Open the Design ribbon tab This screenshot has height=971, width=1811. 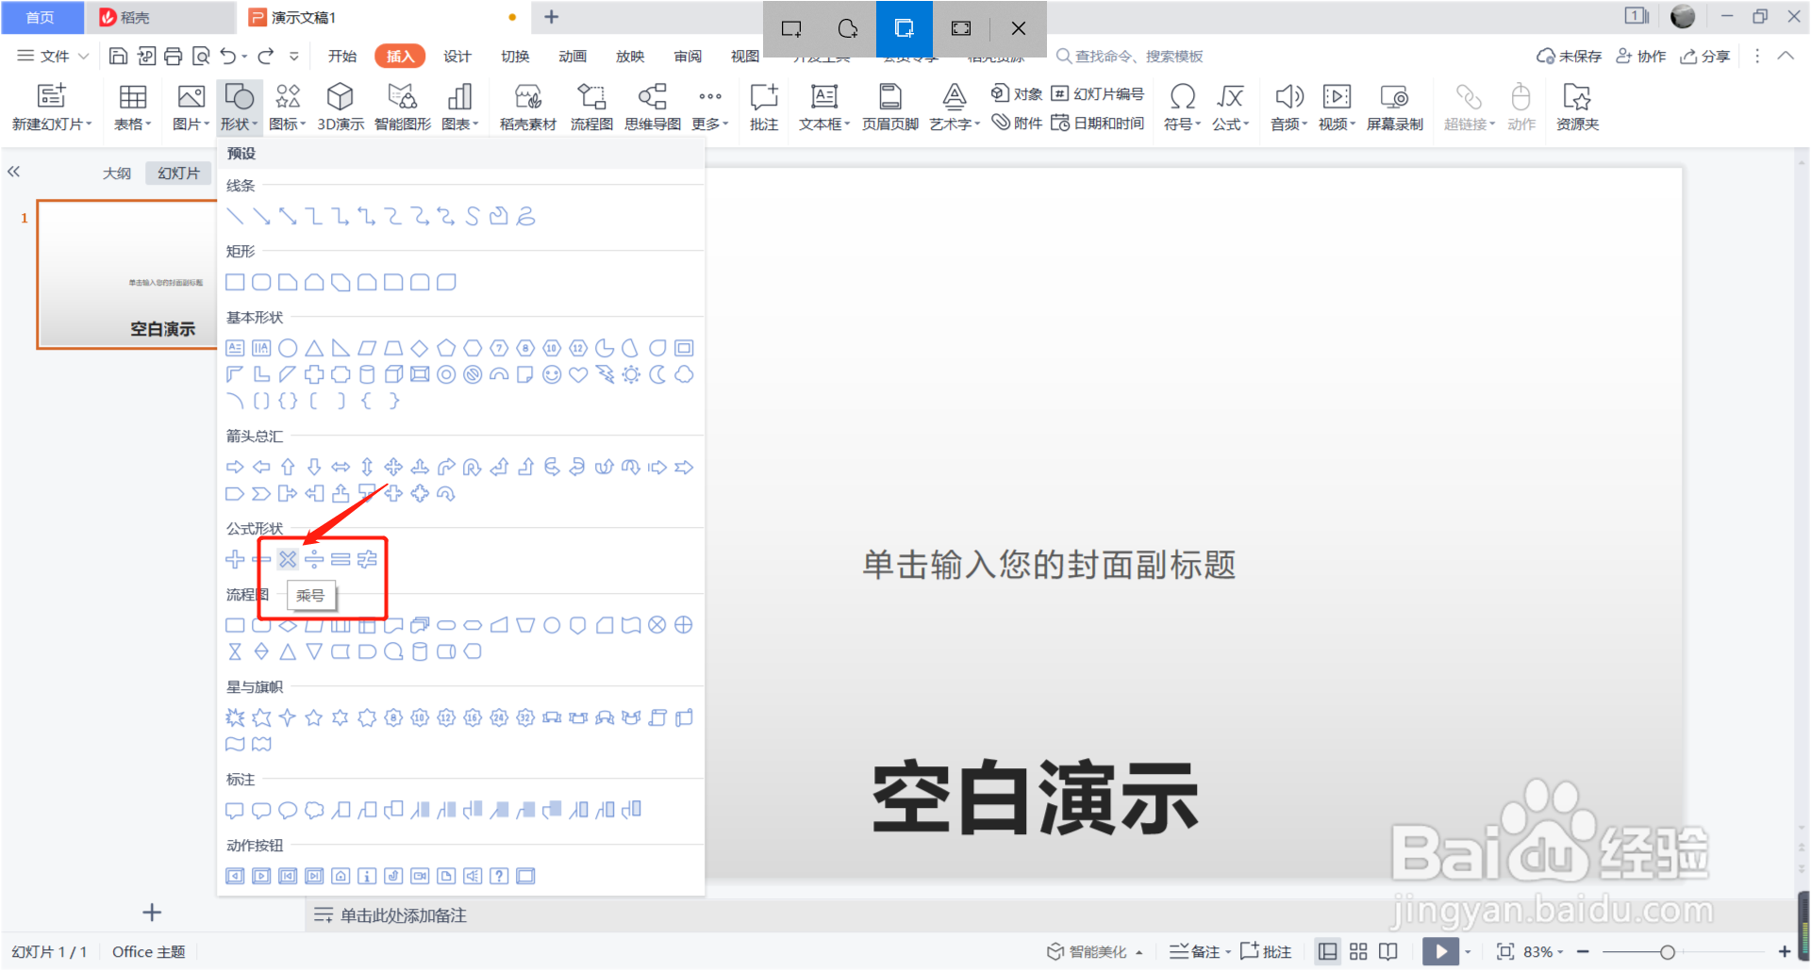(457, 56)
